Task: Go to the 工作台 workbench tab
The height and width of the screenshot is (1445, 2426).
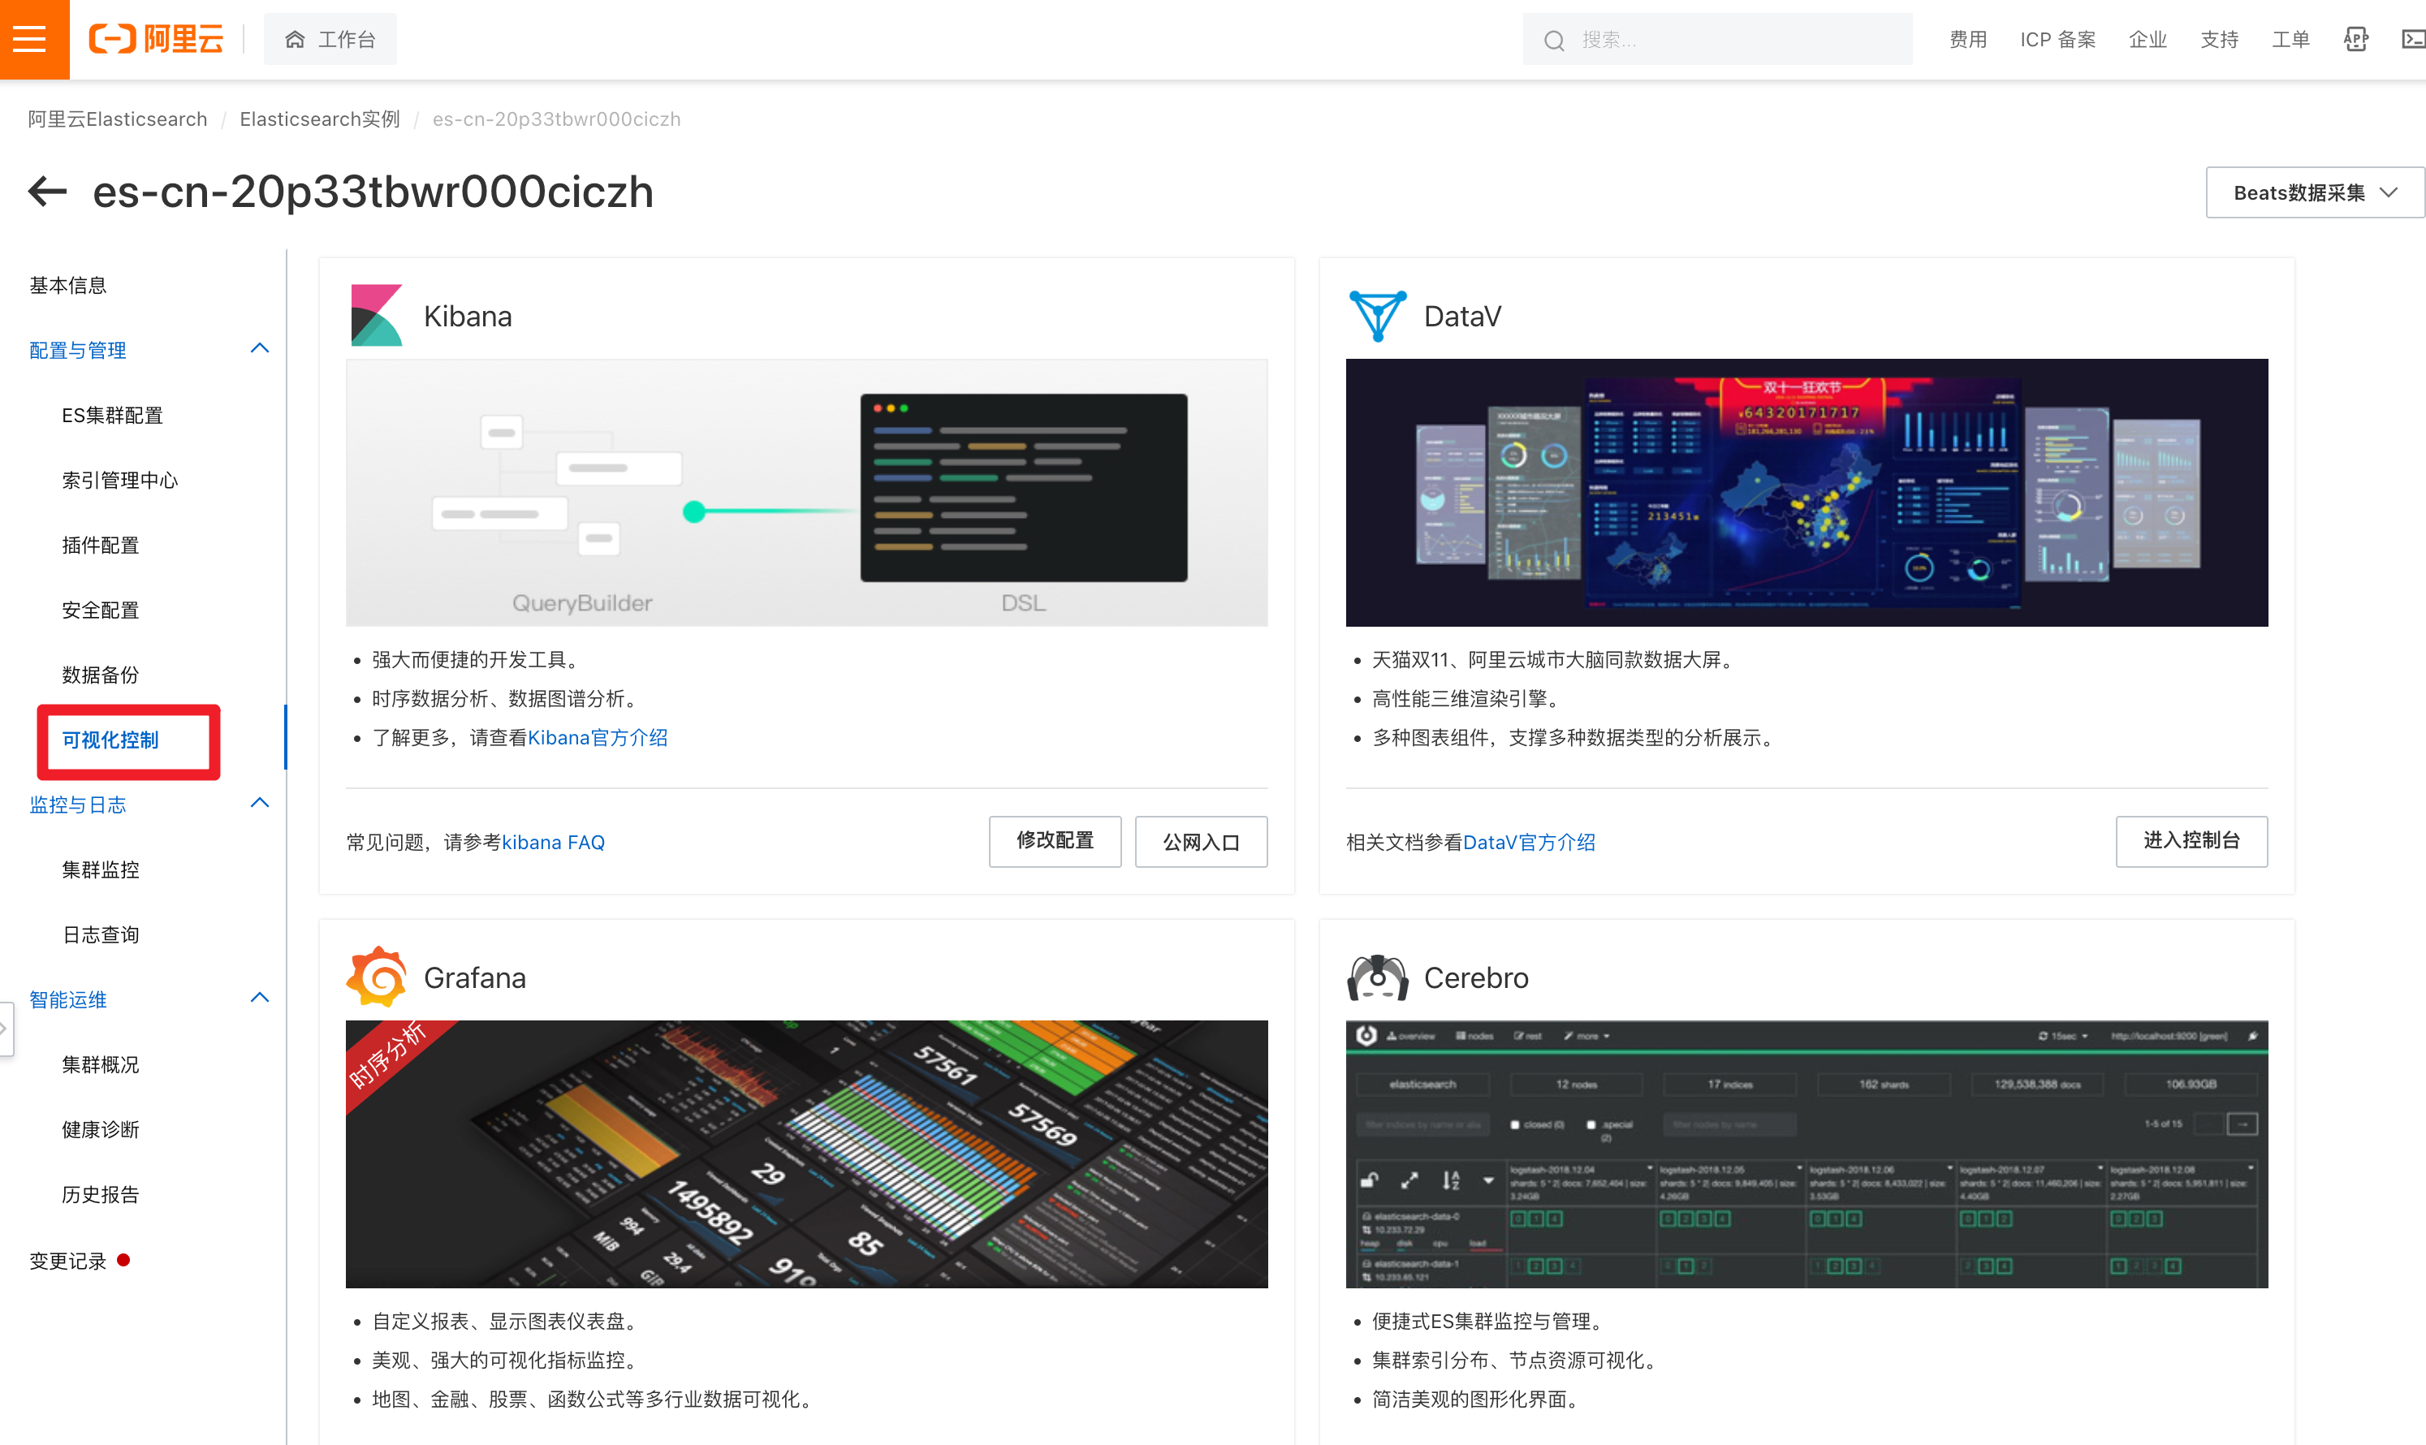Action: [330, 39]
